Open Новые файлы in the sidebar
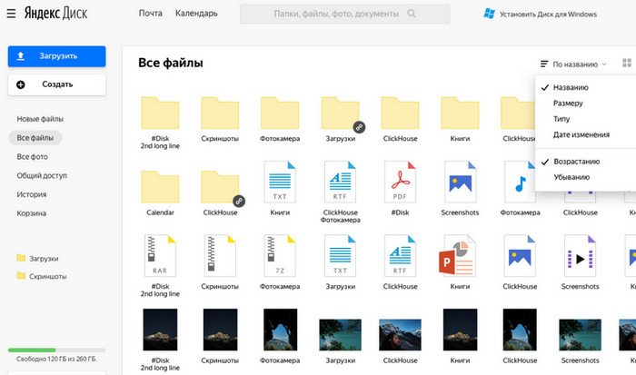 click(x=40, y=119)
